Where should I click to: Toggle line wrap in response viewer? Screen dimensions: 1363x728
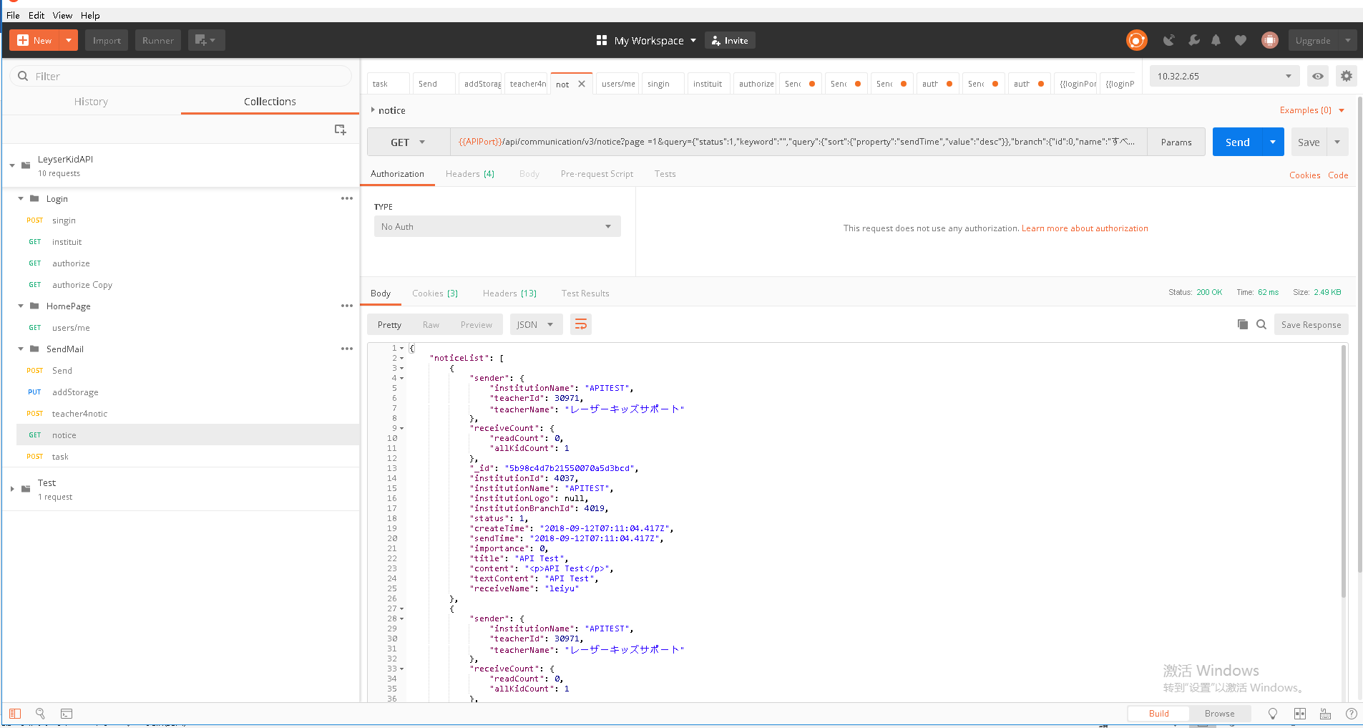(580, 324)
